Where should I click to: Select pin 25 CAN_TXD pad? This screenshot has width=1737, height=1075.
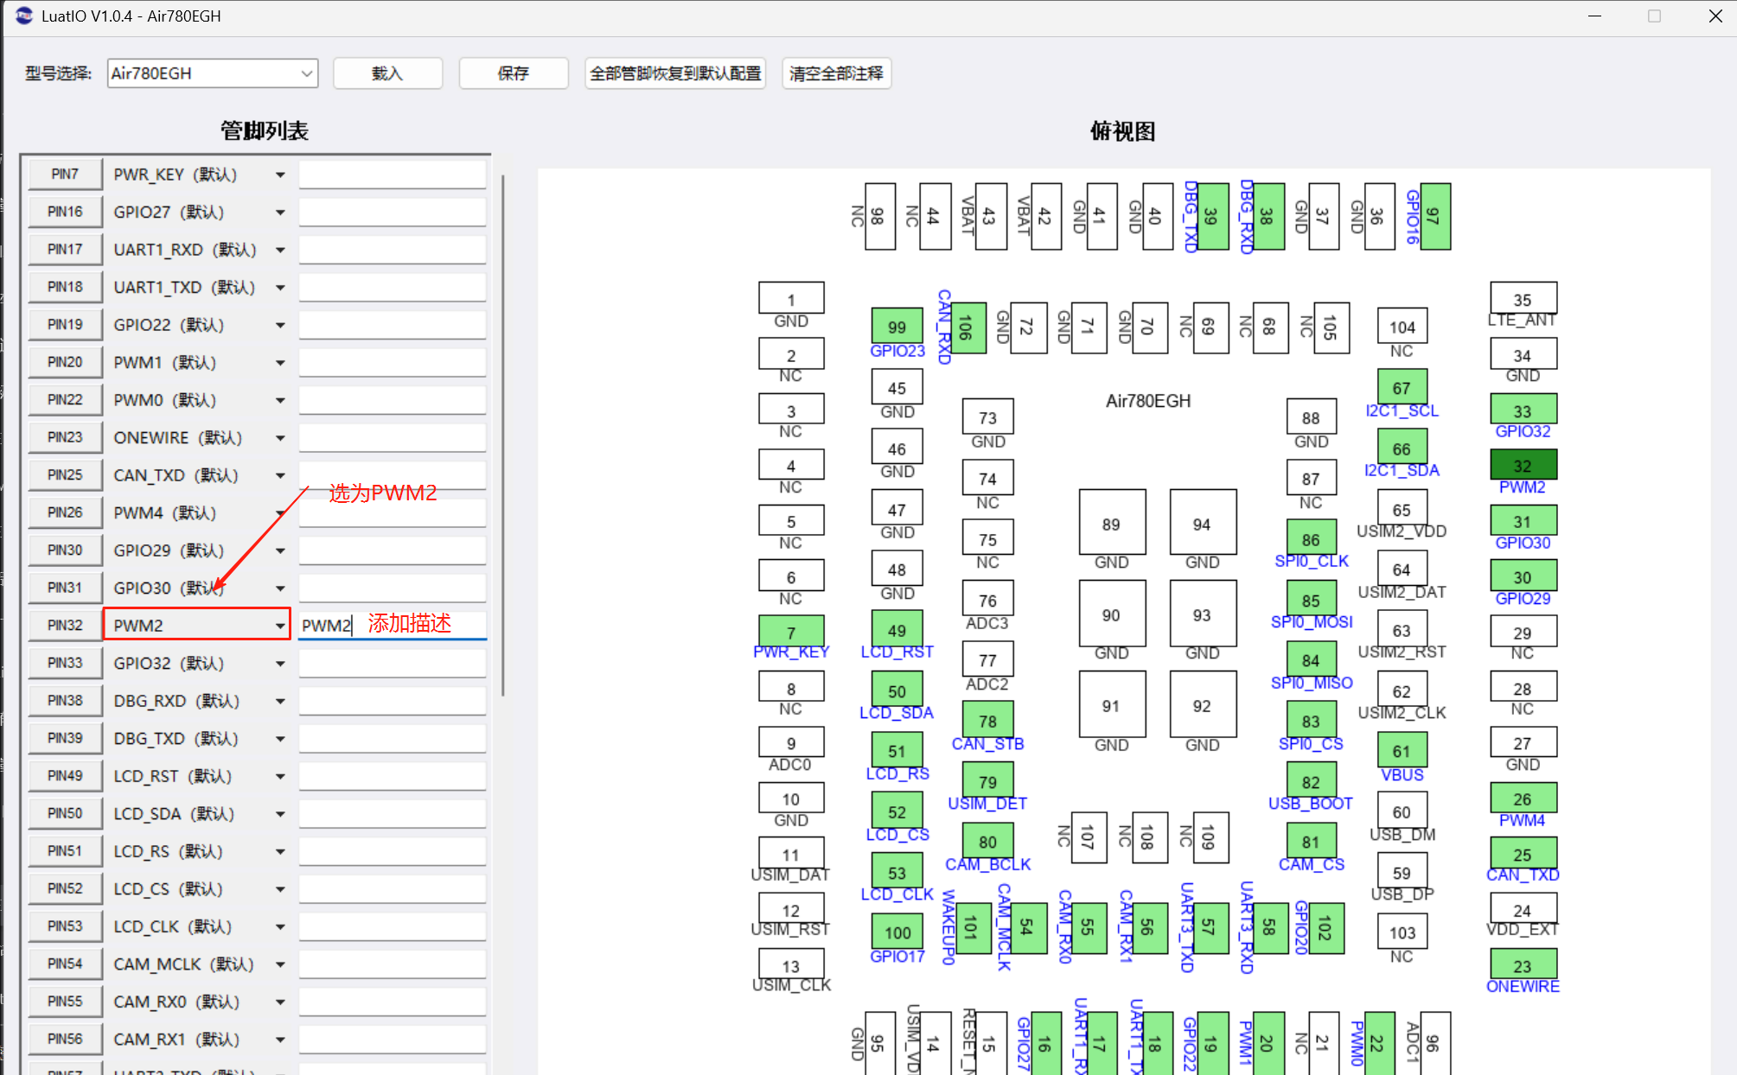[1523, 854]
